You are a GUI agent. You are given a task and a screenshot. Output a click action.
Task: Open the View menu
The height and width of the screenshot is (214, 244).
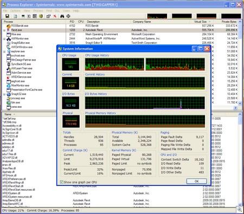click(x=27, y=11)
